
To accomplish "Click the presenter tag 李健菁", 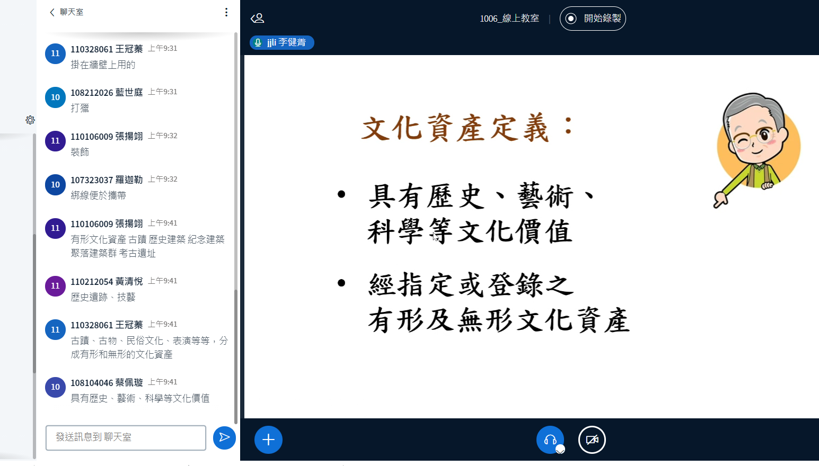I will (x=282, y=42).
